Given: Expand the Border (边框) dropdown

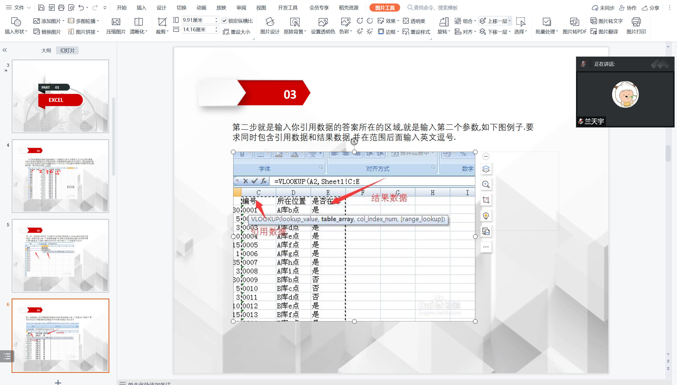Looking at the screenshot, I should [398, 32].
